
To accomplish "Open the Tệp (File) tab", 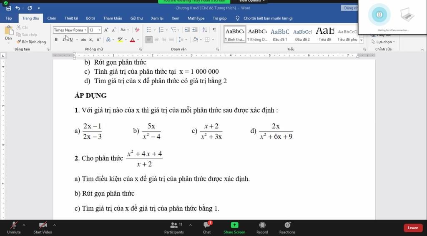I will point(9,18).
